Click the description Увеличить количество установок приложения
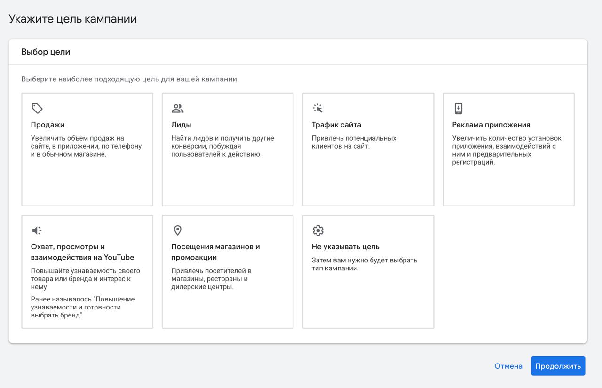This screenshot has height=388, width=602. point(507,150)
